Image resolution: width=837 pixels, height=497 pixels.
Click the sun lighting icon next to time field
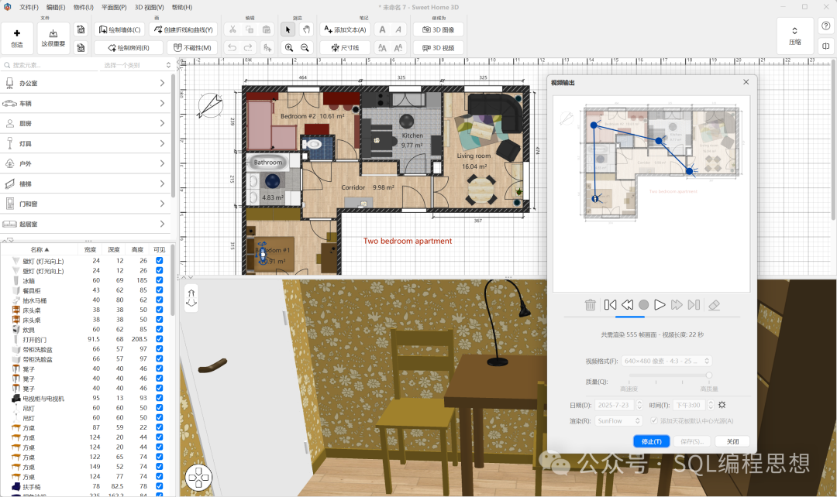coord(722,405)
